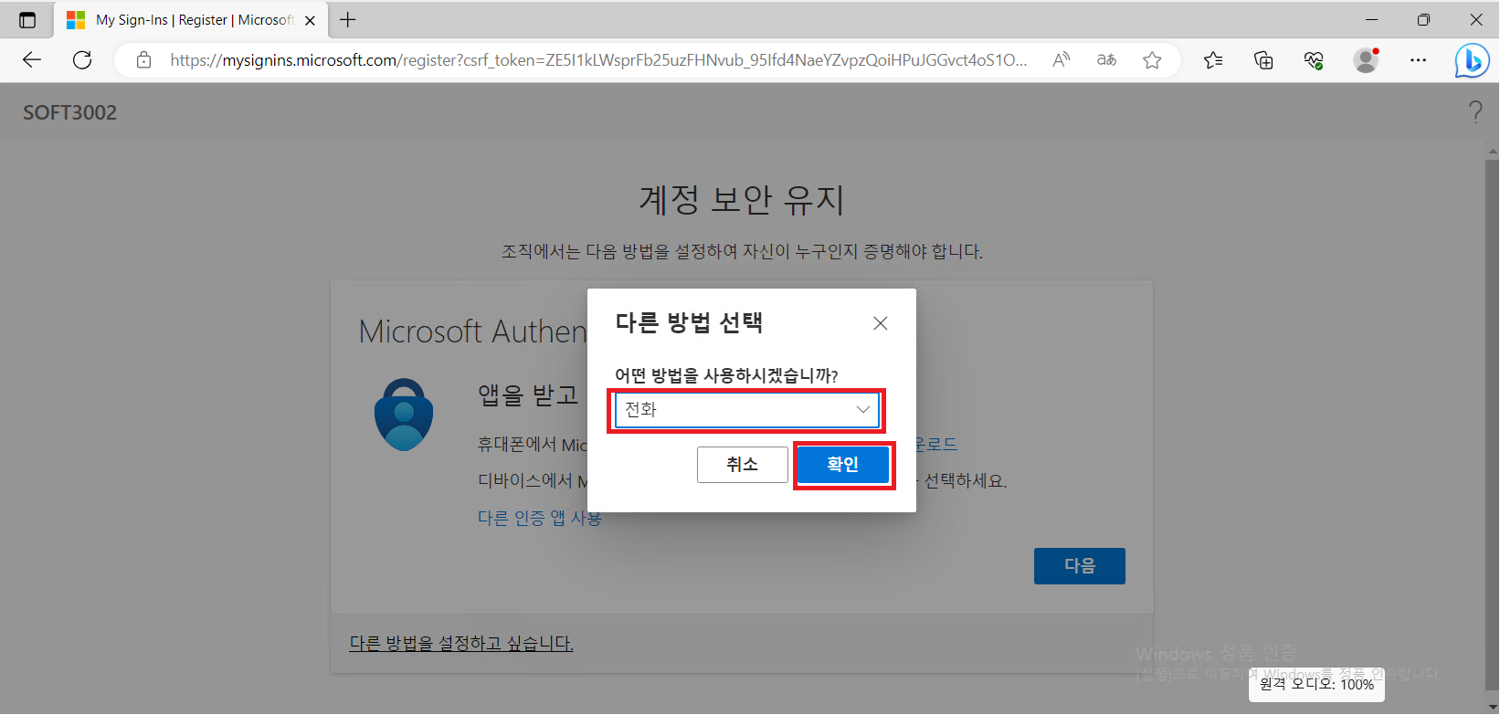This screenshot has width=1500, height=715.
Task: Open the Bing Copilot sidebar icon
Action: pos(1472,61)
